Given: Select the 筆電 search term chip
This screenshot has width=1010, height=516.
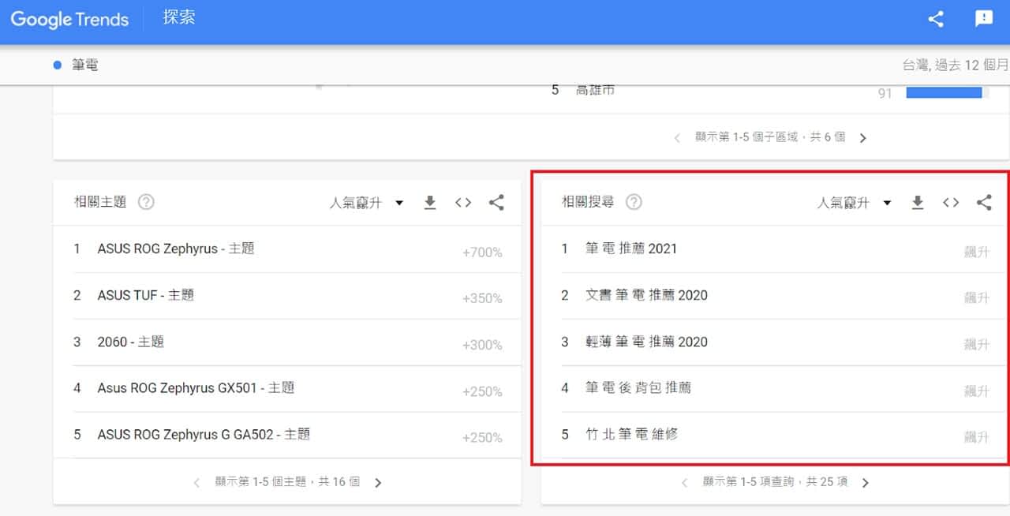Looking at the screenshot, I should [x=76, y=65].
